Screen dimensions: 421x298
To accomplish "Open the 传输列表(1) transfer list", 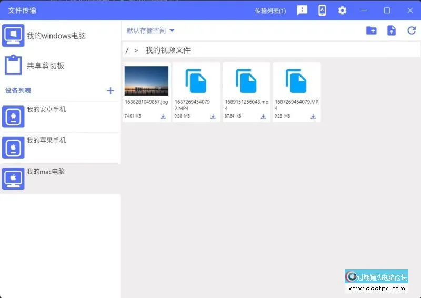I will (270, 10).
